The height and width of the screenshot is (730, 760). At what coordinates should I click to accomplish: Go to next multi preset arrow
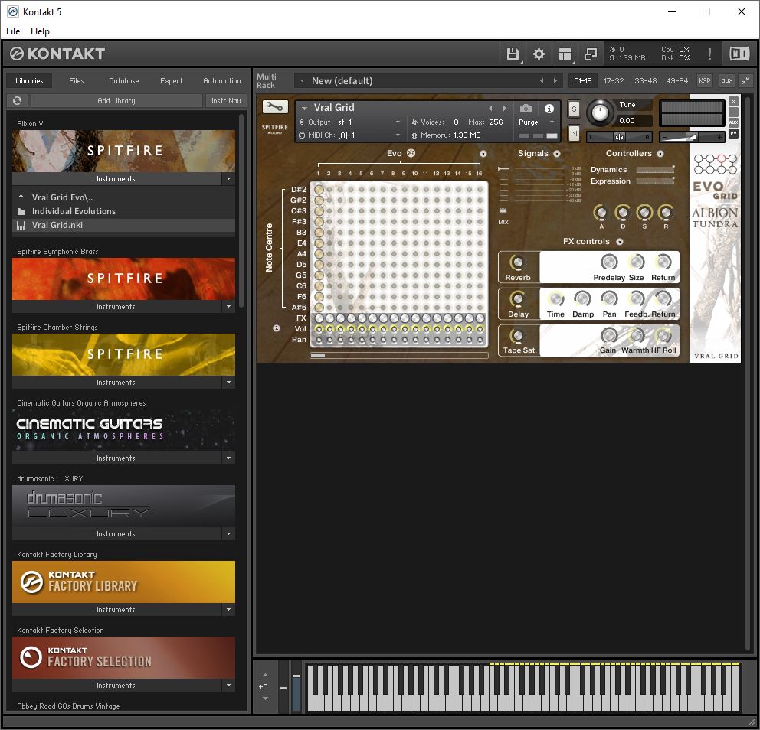click(x=555, y=81)
